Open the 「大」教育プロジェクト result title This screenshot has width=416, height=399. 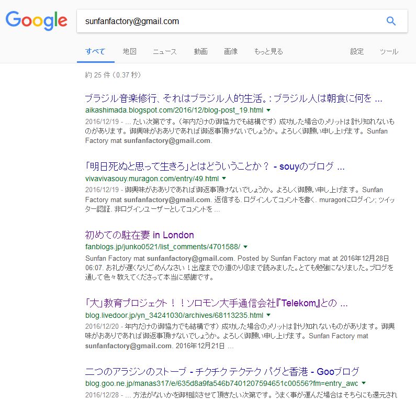click(216, 303)
